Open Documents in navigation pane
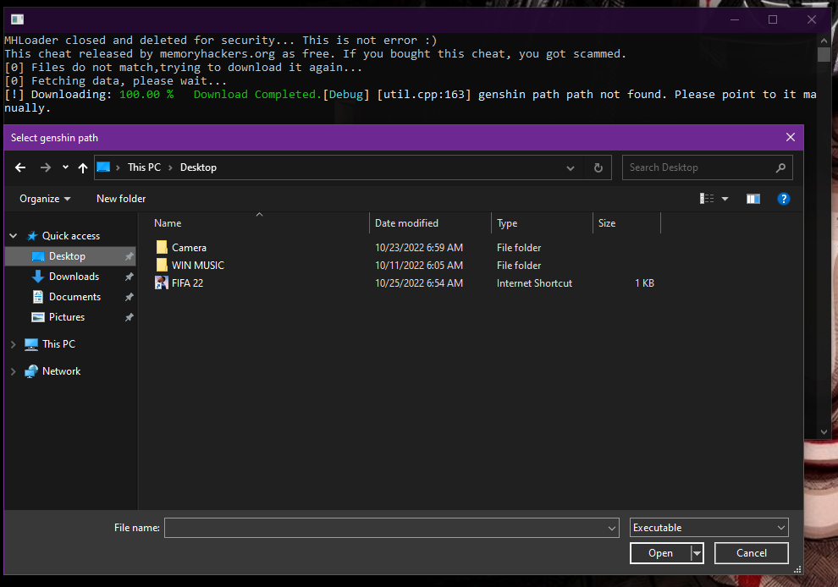 pyautogui.click(x=74, y=297)
